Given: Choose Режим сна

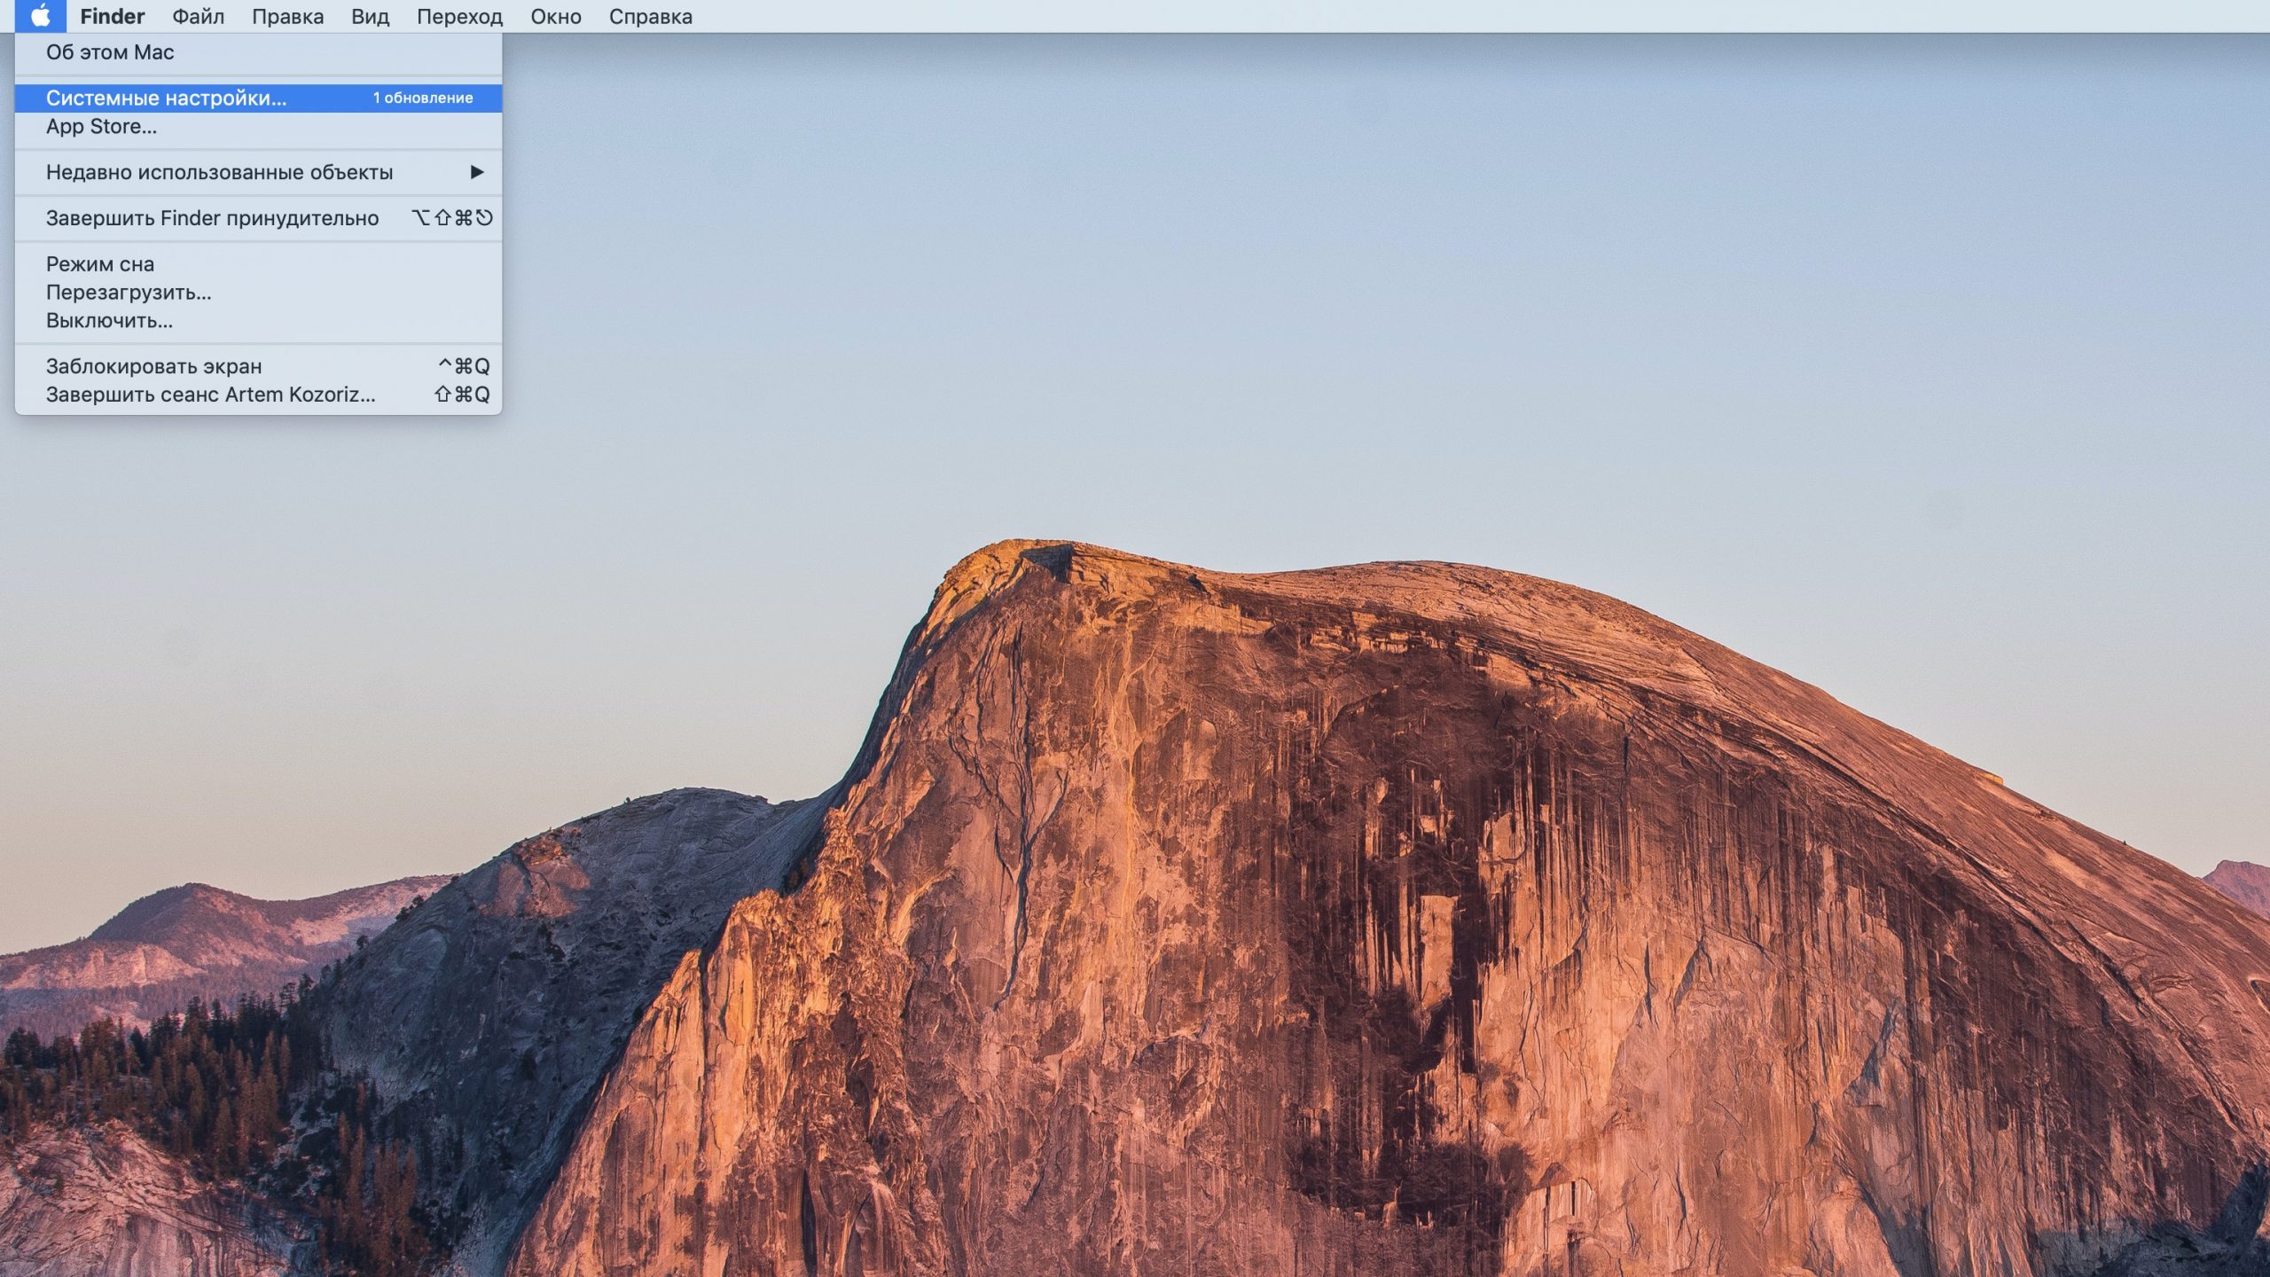Looking at the screenshot, I should 100,264.
